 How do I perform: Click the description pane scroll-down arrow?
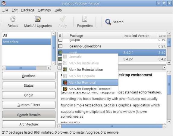tap(169, 121)
